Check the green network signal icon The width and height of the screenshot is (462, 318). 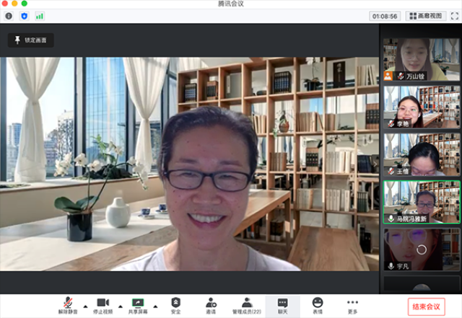pyautogui.click(x=39, y=15)
